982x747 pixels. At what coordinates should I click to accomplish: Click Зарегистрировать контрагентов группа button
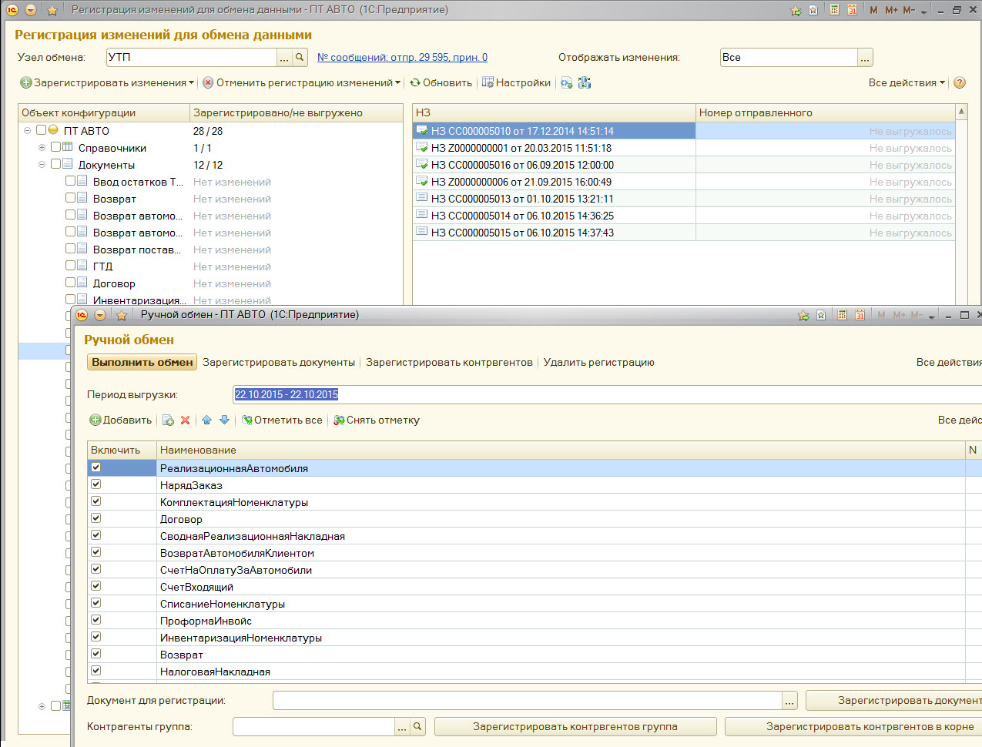point(575,726)
